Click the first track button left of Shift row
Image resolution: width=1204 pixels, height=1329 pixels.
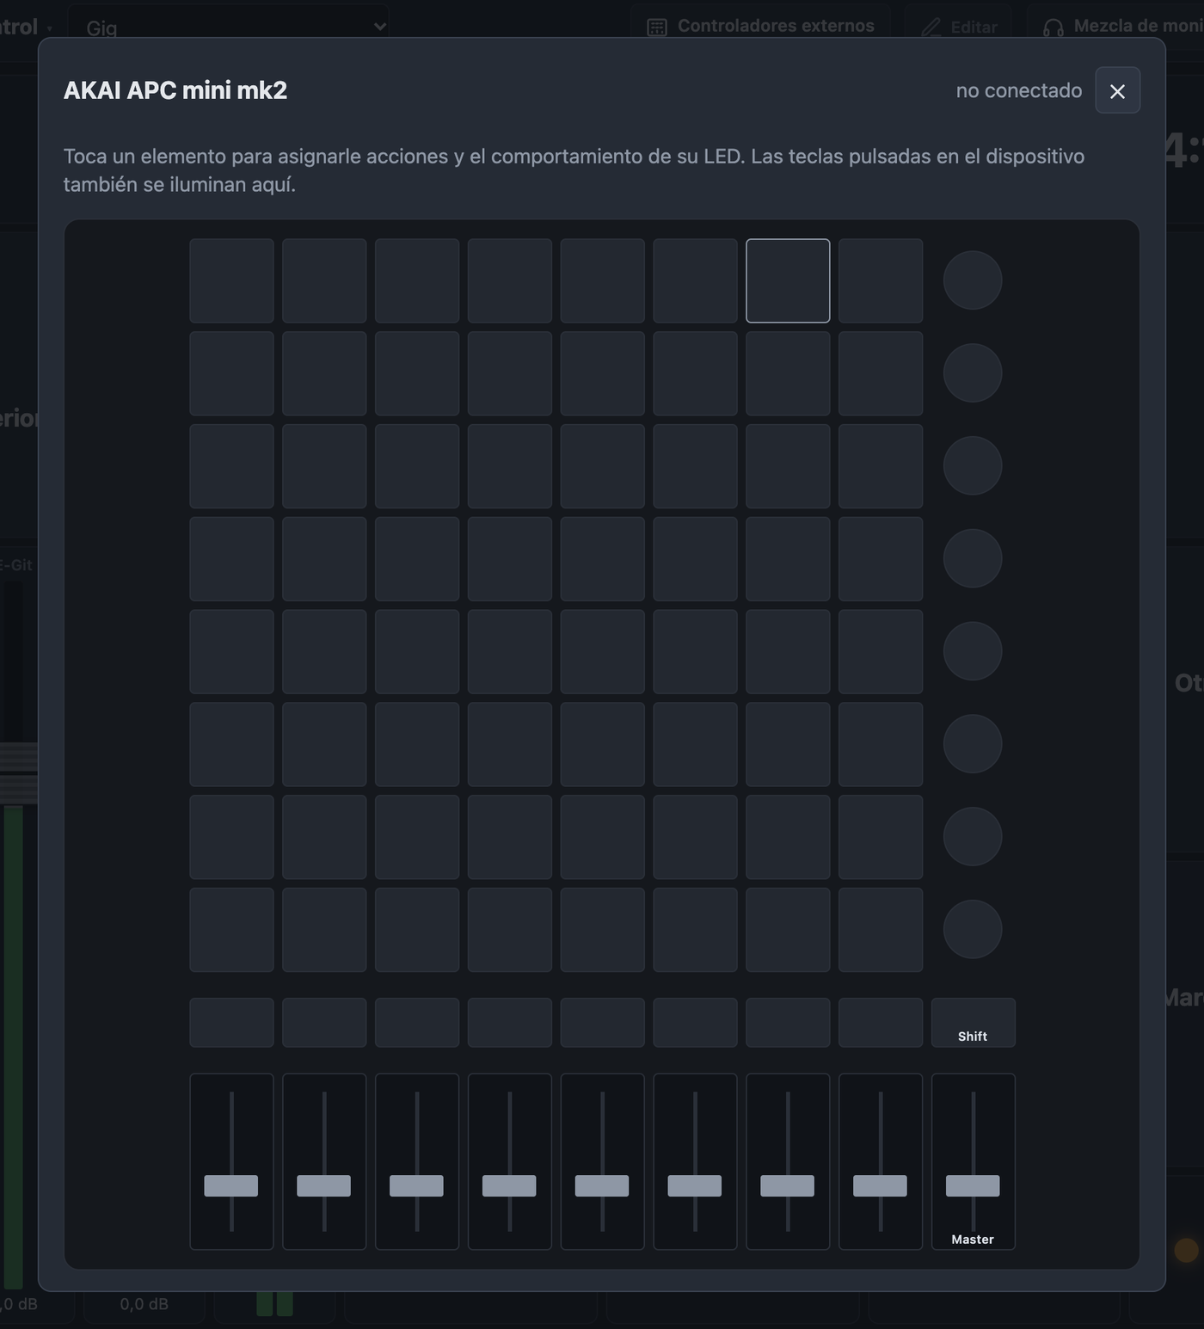(x=231, y=1023)
